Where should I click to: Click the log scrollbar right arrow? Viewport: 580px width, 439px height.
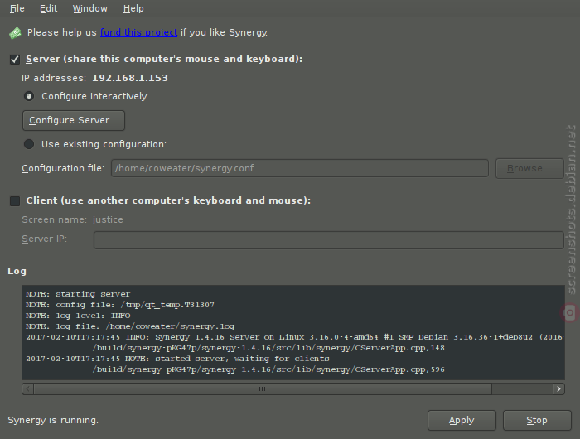point(558,388)
